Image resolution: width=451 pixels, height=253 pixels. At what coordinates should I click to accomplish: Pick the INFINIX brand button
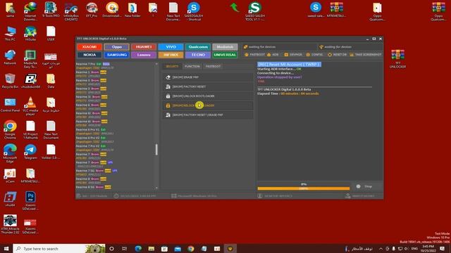171,55
